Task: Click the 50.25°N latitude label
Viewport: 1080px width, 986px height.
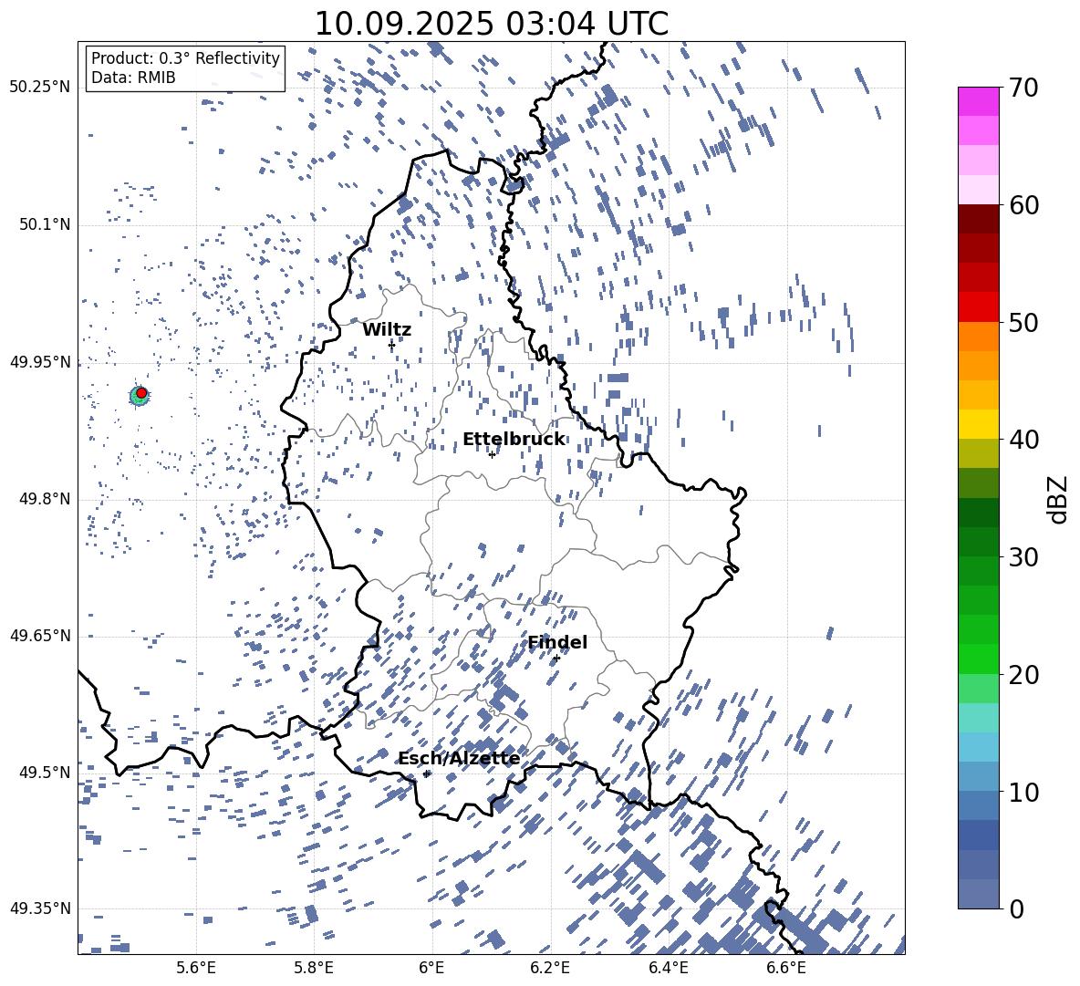Action: pos(39,88)
